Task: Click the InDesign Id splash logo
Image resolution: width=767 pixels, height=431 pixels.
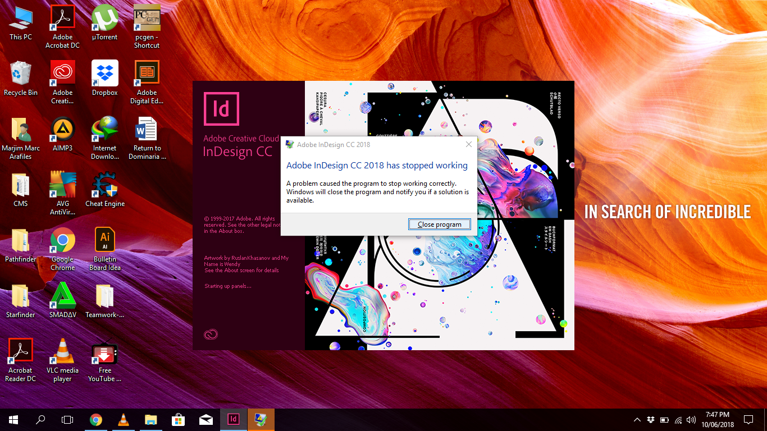Action: click(221, 108)
